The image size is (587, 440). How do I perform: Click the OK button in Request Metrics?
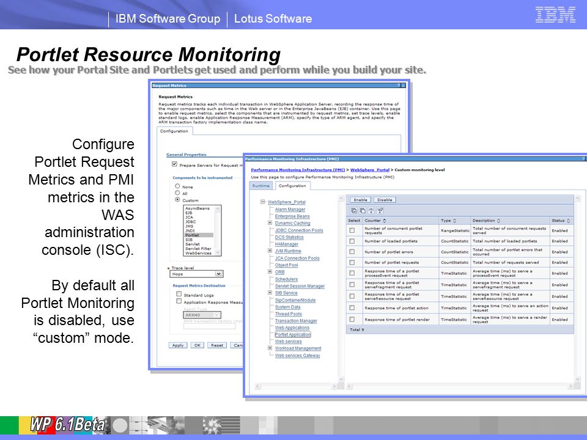pos(198,345)
